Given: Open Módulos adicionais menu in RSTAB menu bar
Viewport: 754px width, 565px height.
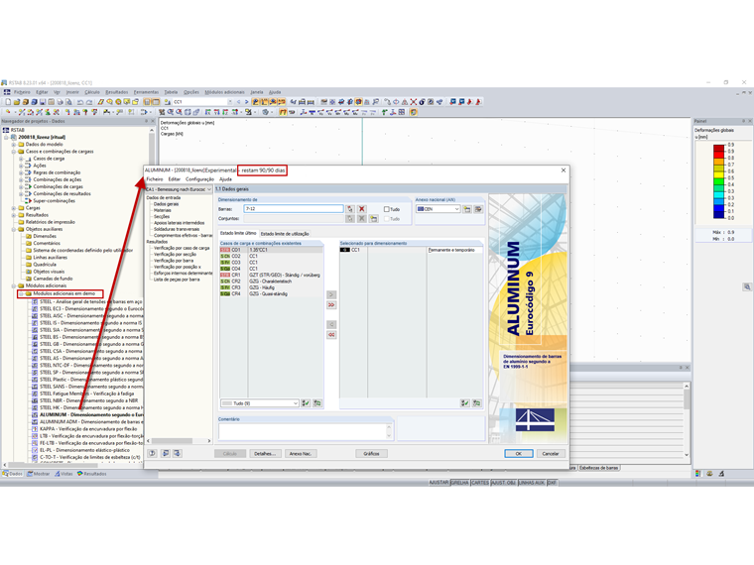Looking at the screenshot, I should [224, 92].
